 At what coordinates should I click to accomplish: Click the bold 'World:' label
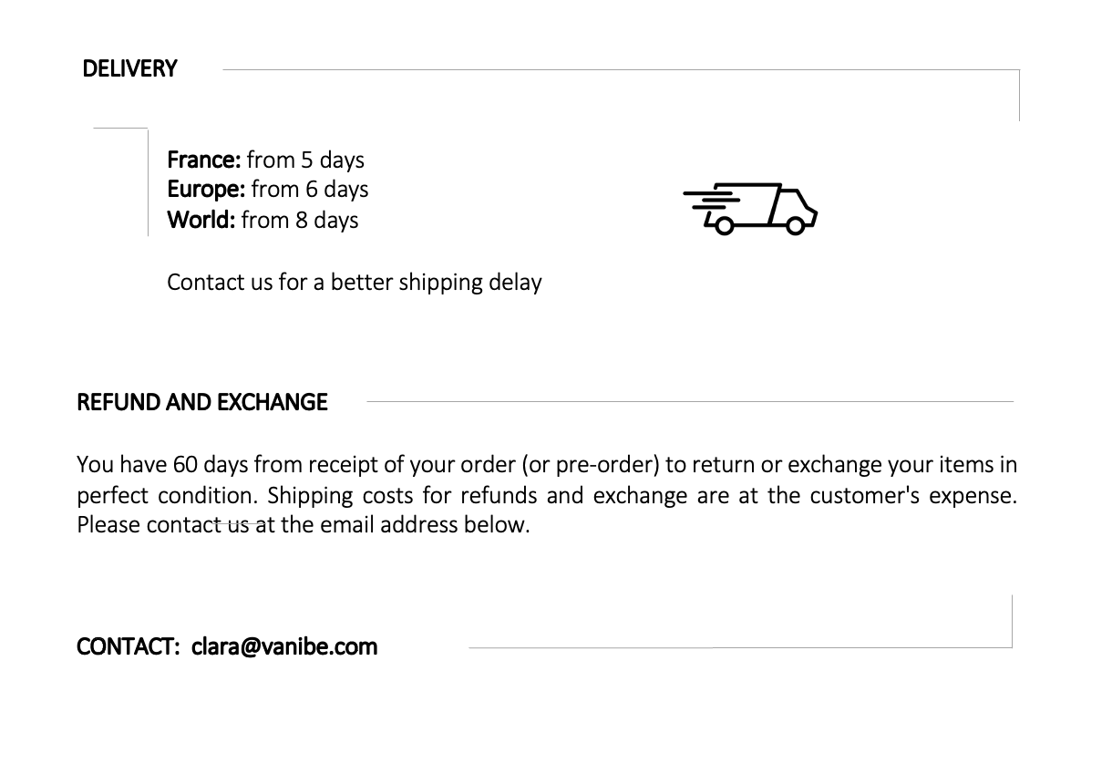pos(201,220)
